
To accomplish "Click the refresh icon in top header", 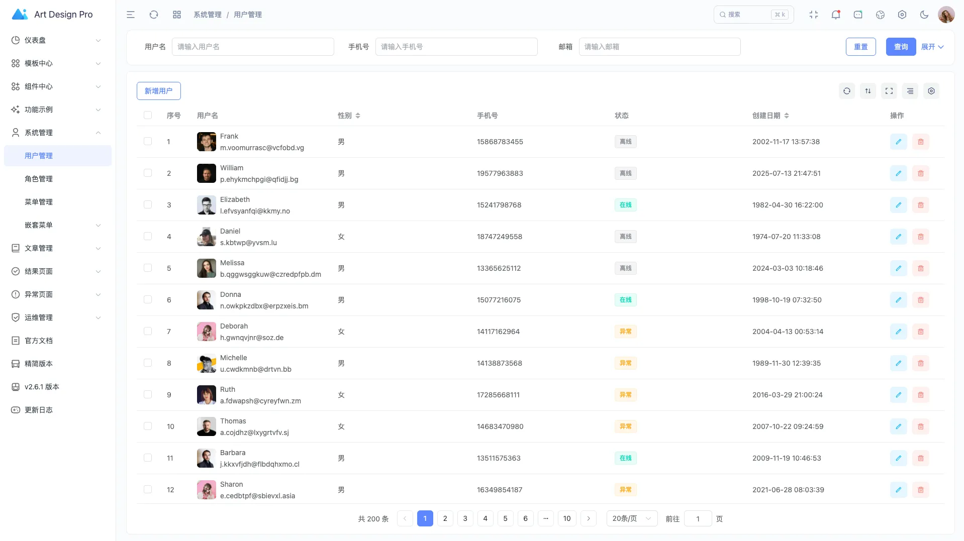I will 154,15.
